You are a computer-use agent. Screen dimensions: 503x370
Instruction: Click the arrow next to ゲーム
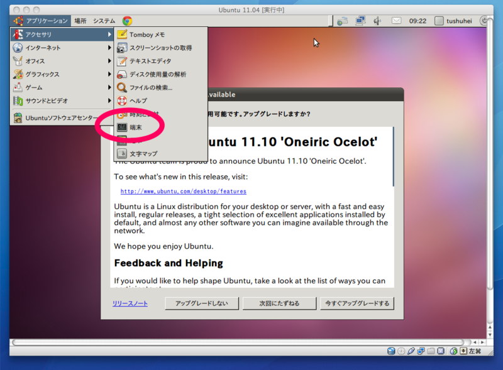[x=109, y=87]
